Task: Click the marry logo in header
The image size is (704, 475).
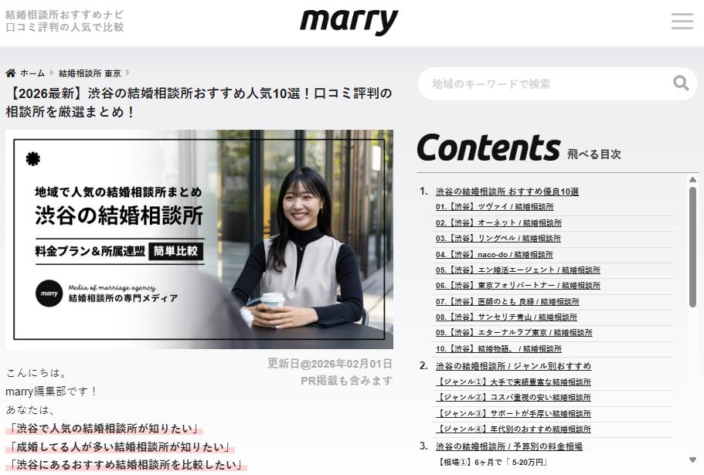Action: click(x=349, y=21)
